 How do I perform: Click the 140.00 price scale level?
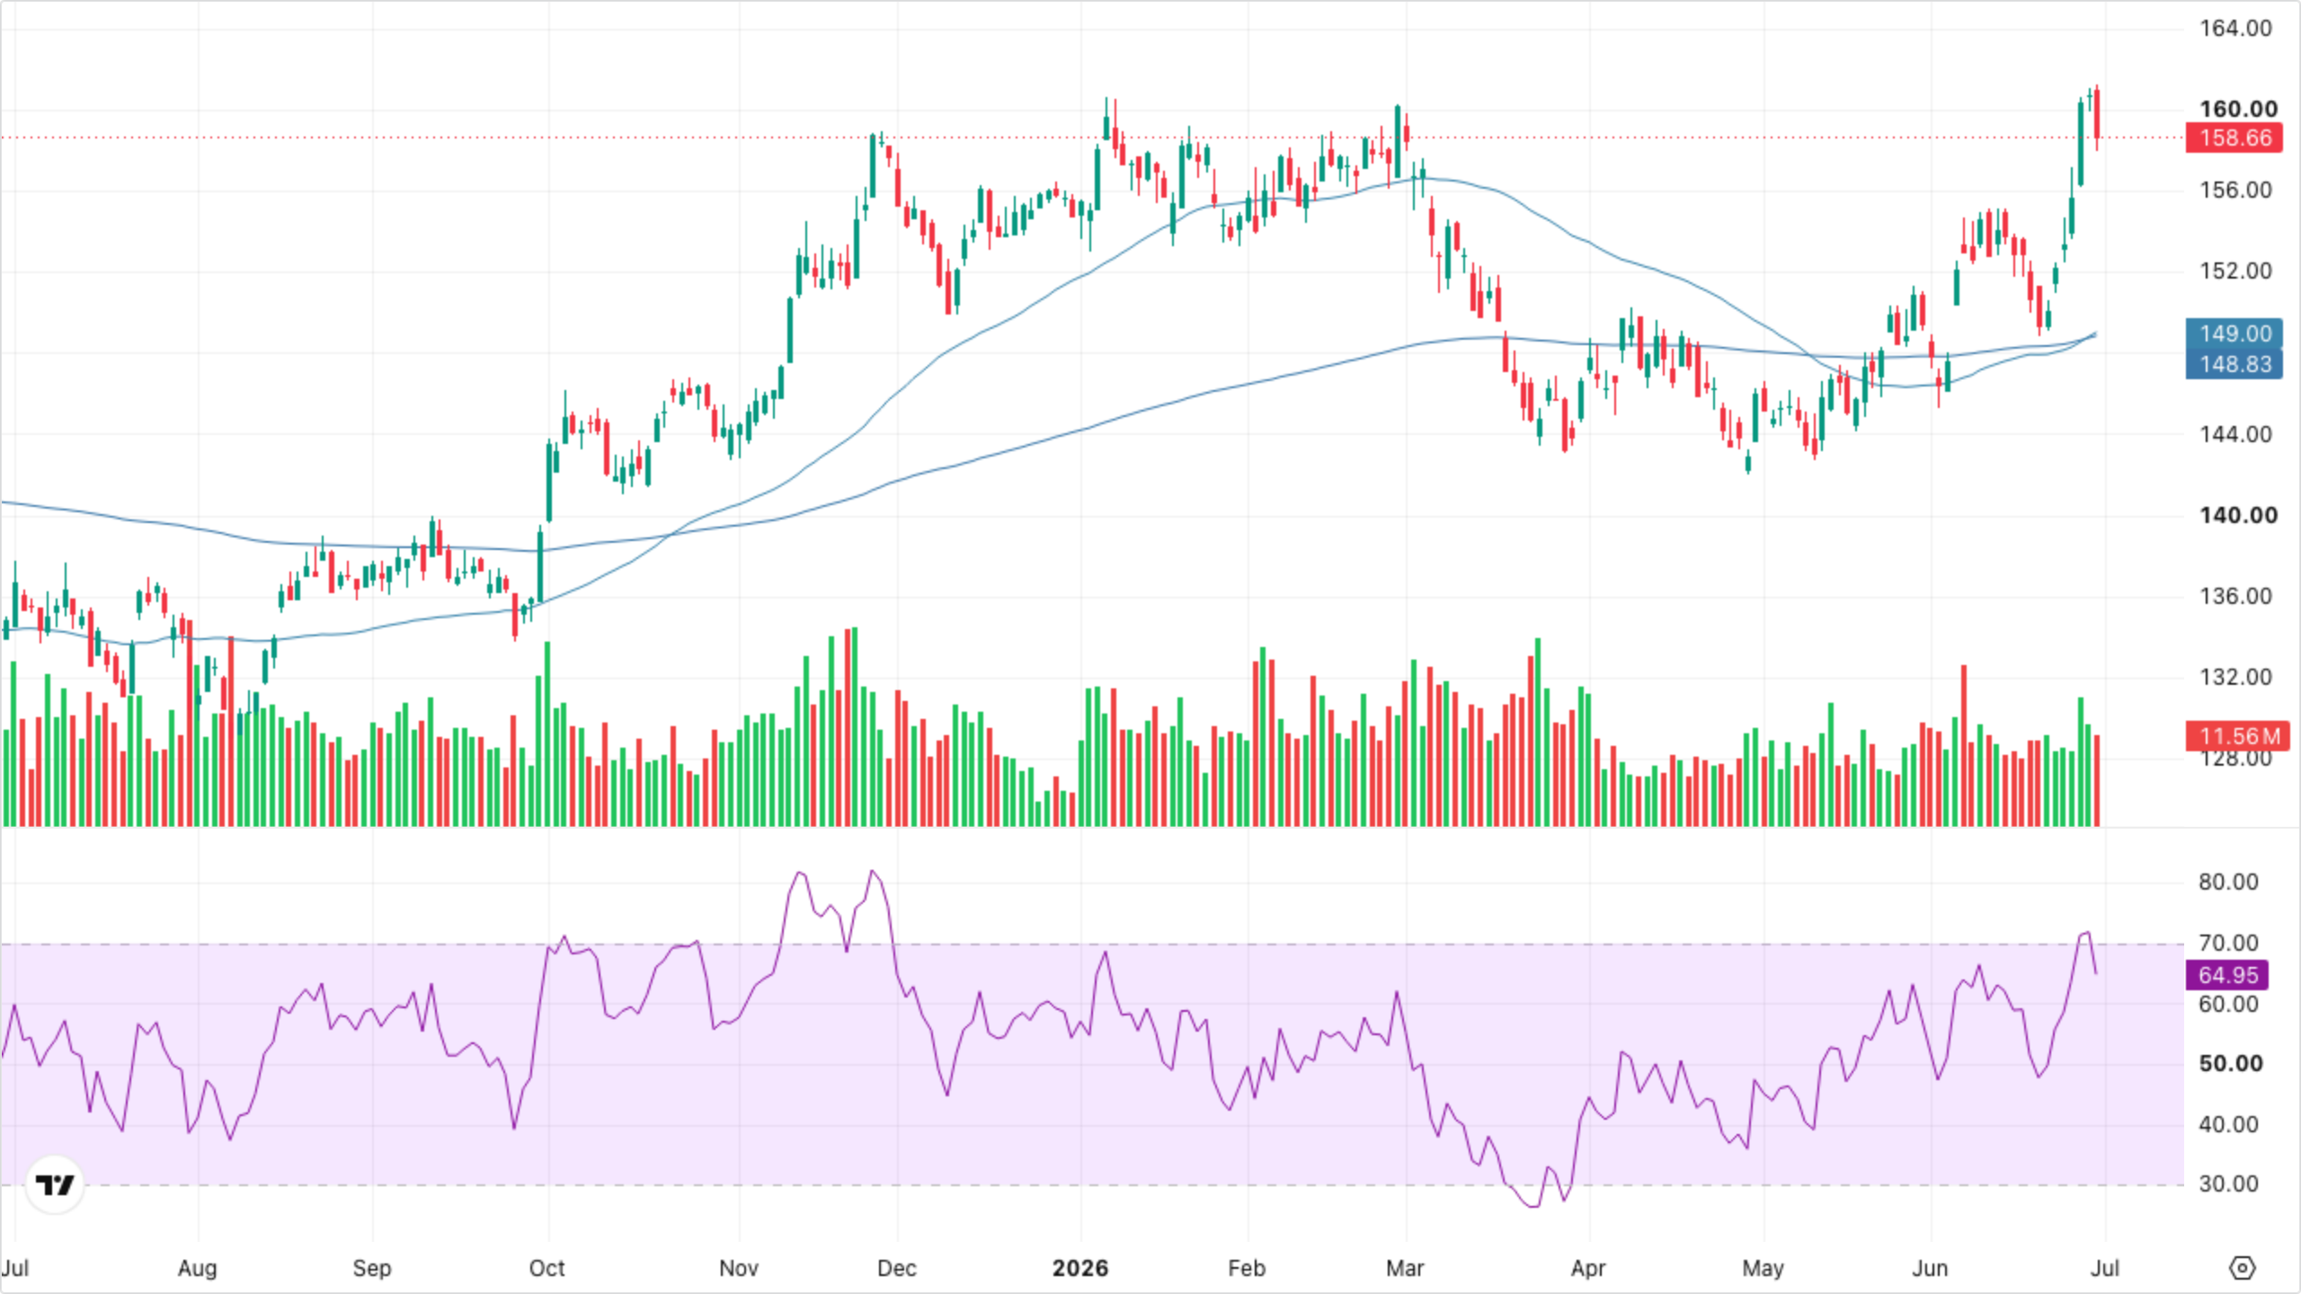coord(2238,515)
